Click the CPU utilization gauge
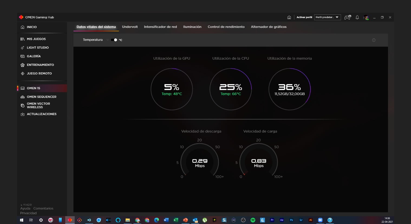Viewport: 411px width, 224px height. point(231,89)
